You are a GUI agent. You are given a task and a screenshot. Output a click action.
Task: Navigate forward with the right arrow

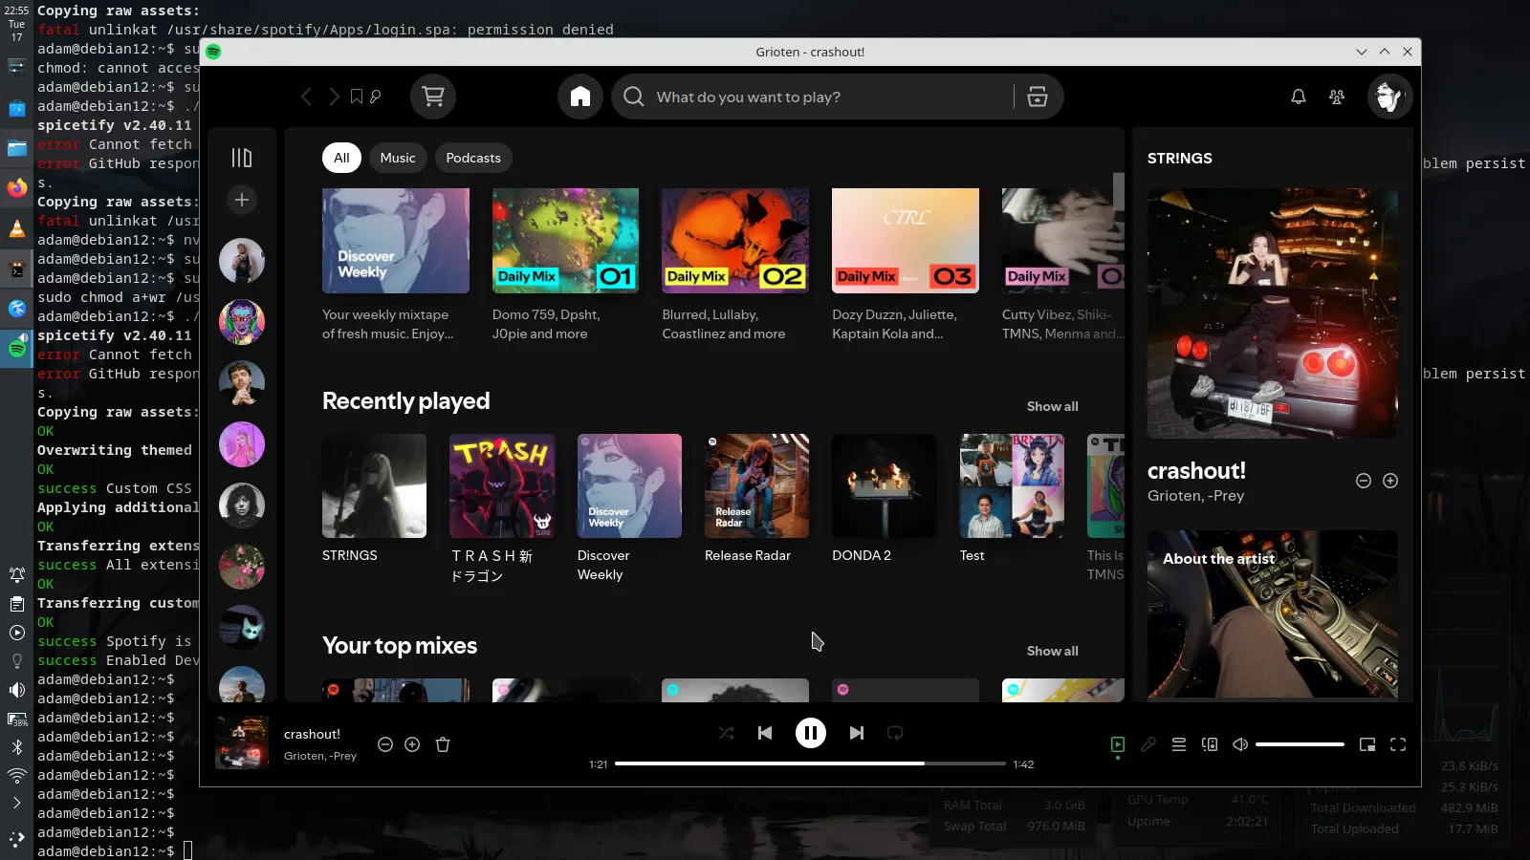click(x=334, y=97)
